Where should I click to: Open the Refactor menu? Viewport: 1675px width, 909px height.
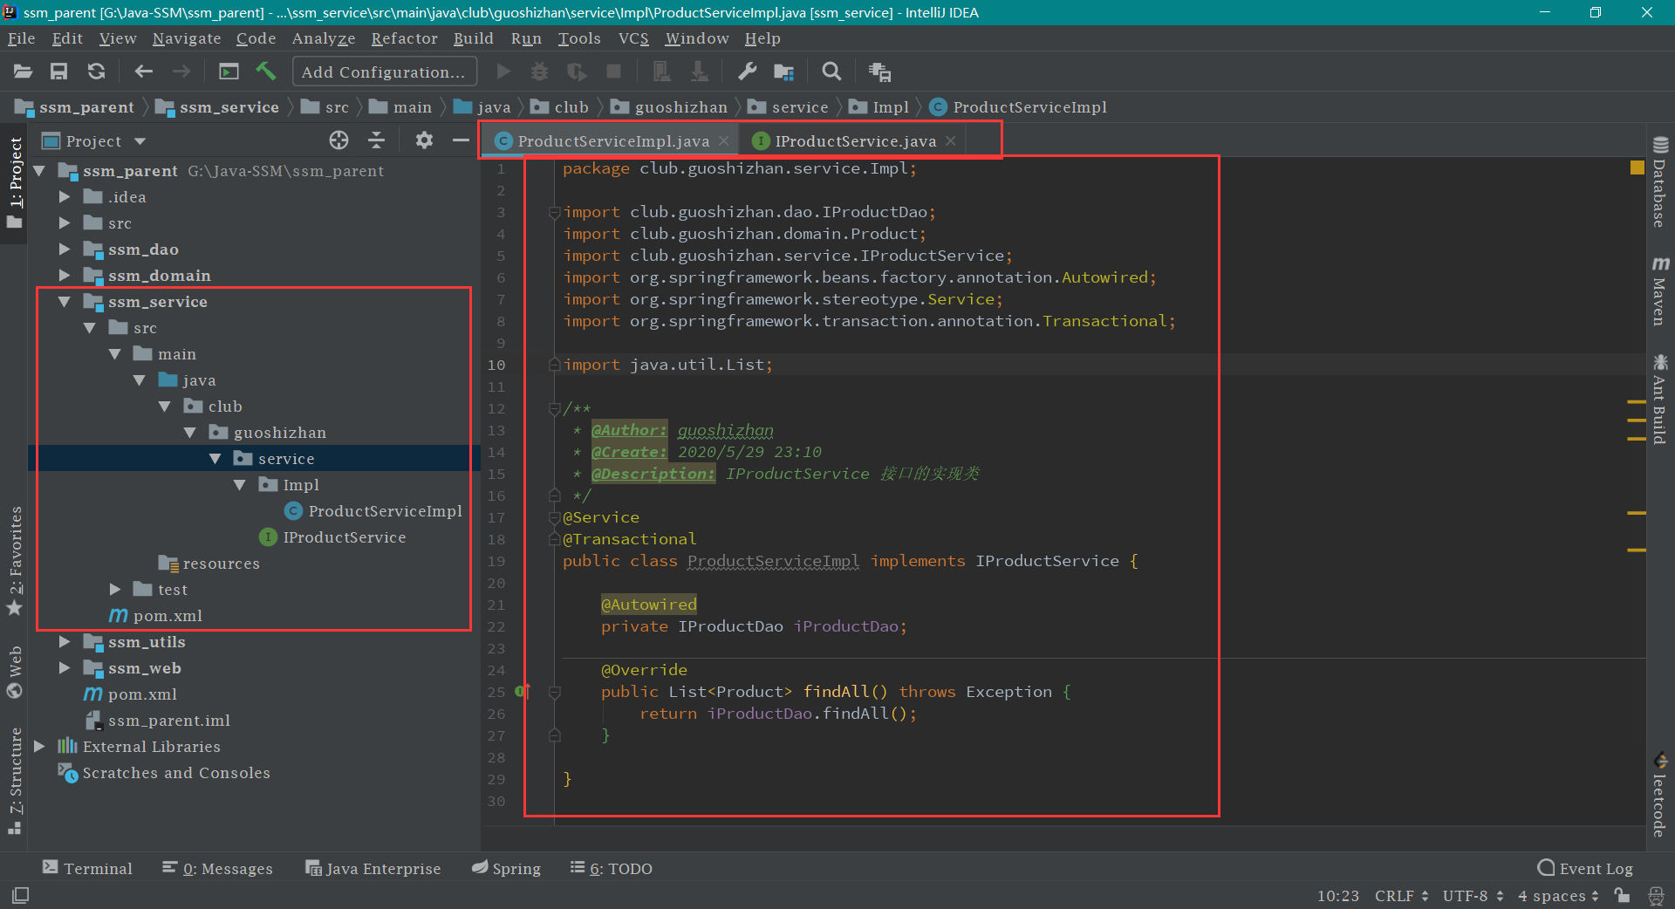tap(404, 38)
